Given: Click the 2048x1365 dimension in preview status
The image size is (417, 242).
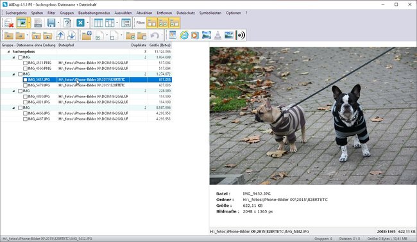Looking at the screenshot, I should 386,231.
